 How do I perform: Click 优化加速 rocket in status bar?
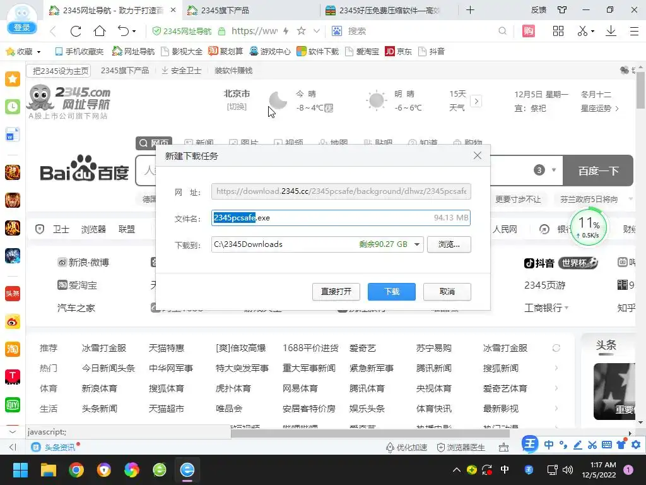pyautogui.click(x=406, y=448)
